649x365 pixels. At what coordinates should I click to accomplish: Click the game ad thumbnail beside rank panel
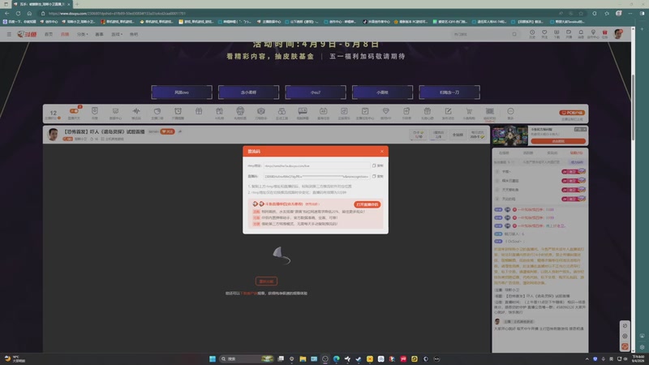tap(510, 135)
